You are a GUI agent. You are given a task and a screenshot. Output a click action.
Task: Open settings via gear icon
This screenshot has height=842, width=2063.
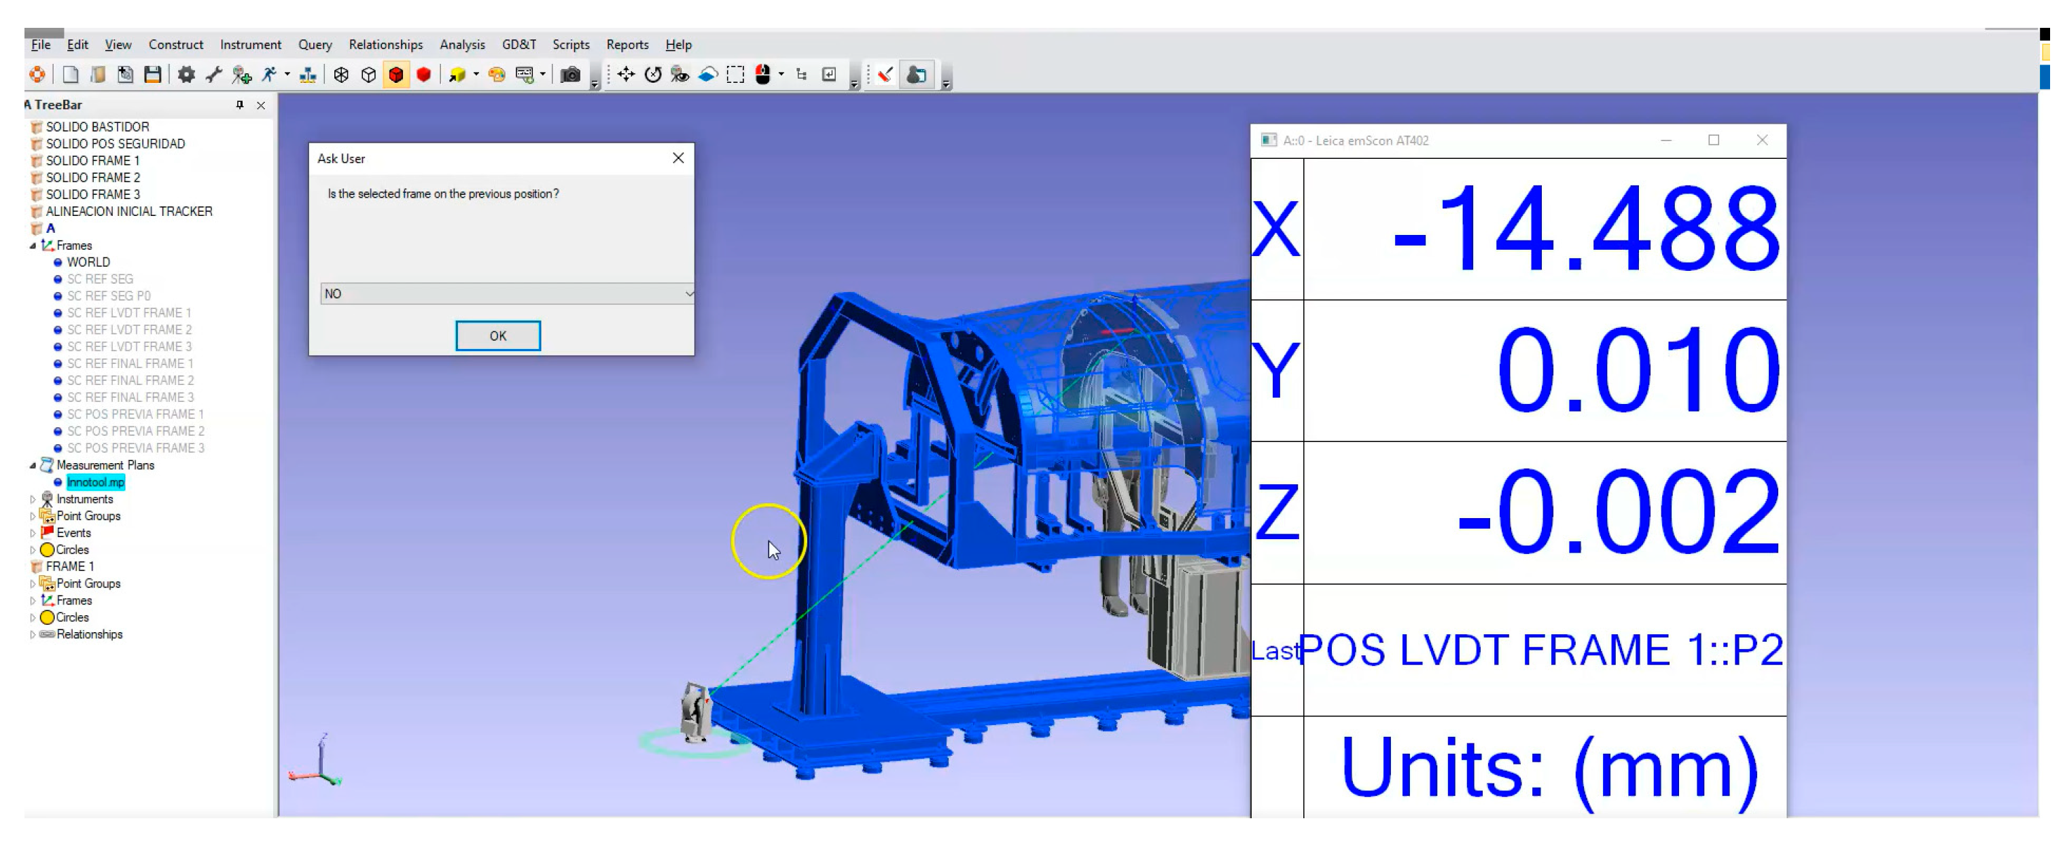click(x=187, y=75)
